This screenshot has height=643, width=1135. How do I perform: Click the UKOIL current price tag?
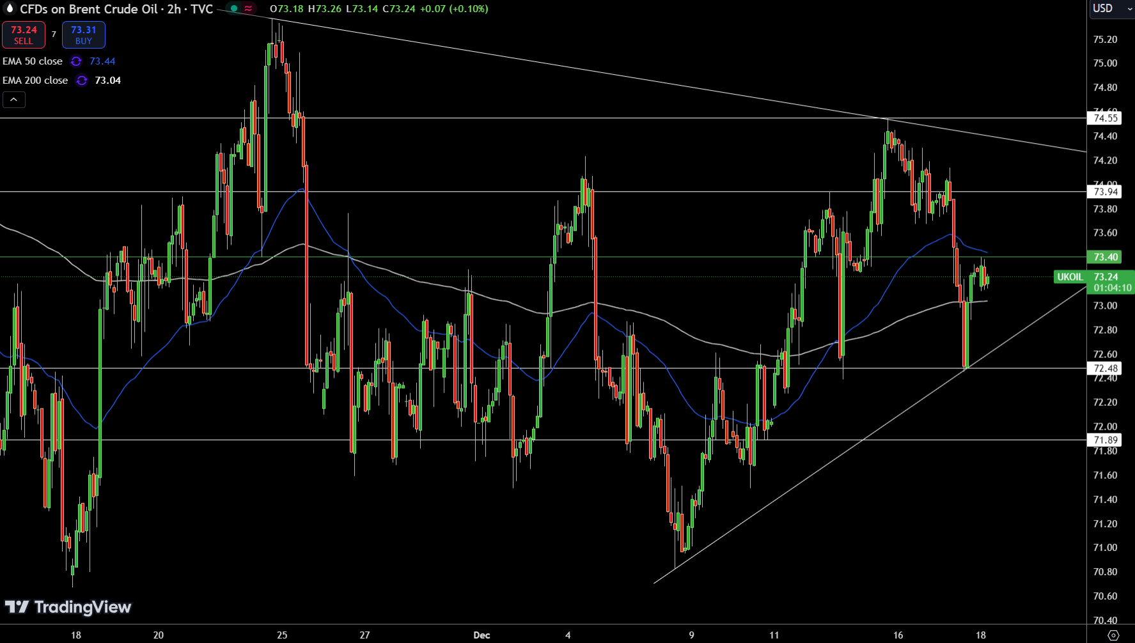(x=1070, y=277)
